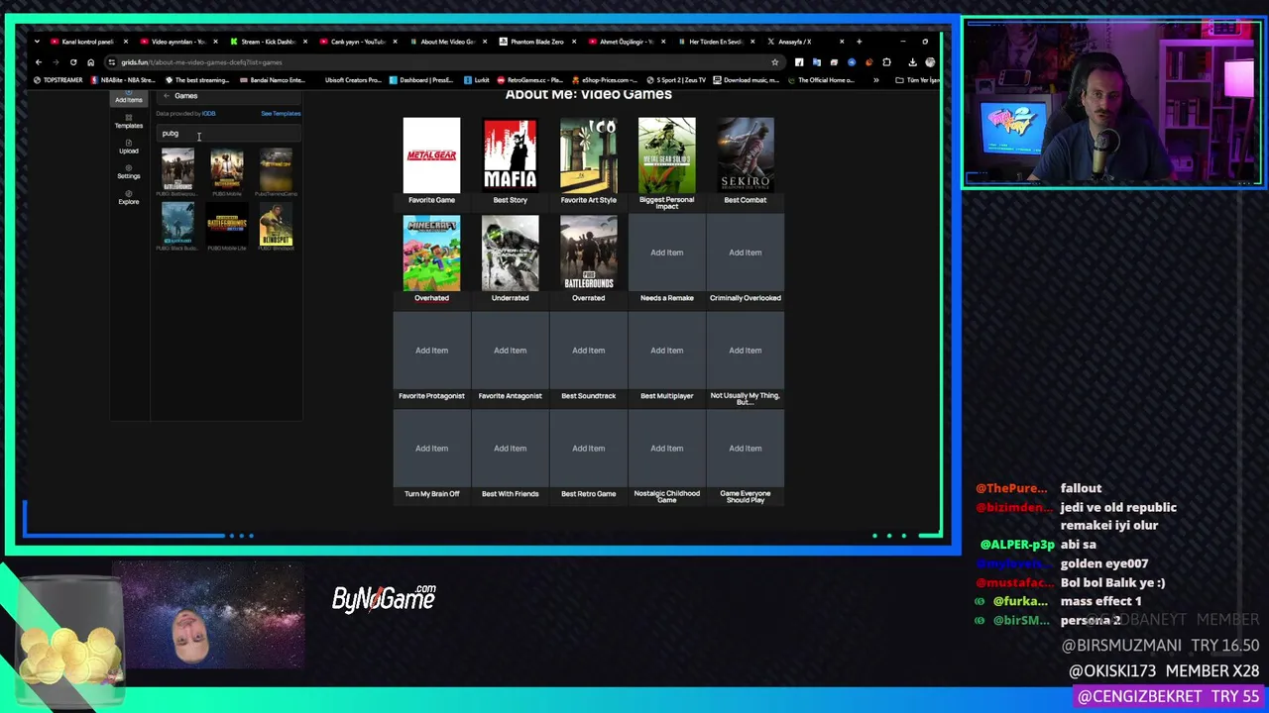Add an item to Favorite Protagonist

tap(431, 351)
